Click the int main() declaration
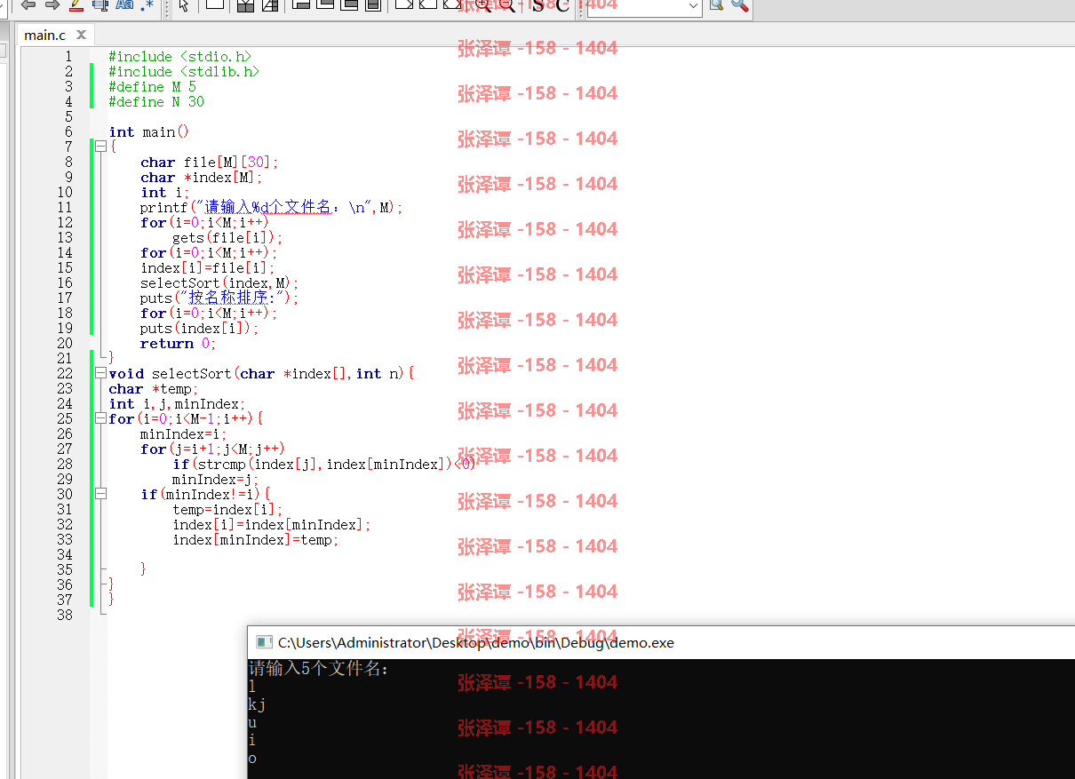This screenshot has height=779, width=1075. [149, 132]
